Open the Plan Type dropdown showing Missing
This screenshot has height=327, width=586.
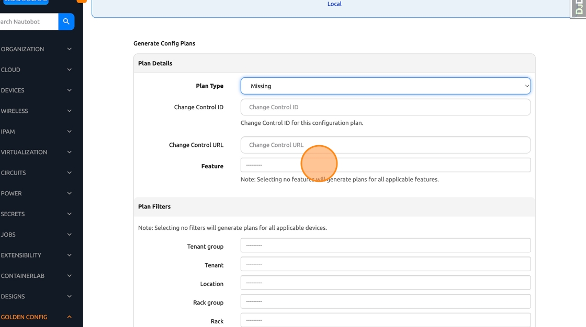click(x=385, y=86)
